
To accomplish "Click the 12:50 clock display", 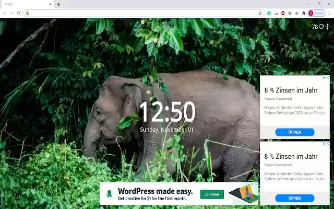I will [x=167, y=112].
